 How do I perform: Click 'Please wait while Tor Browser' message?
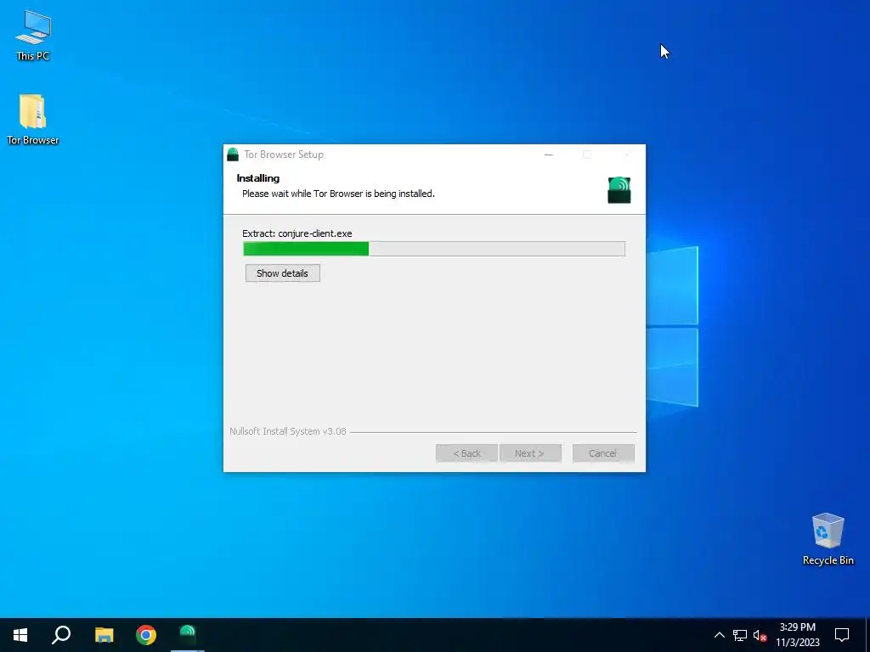(338, 194)
